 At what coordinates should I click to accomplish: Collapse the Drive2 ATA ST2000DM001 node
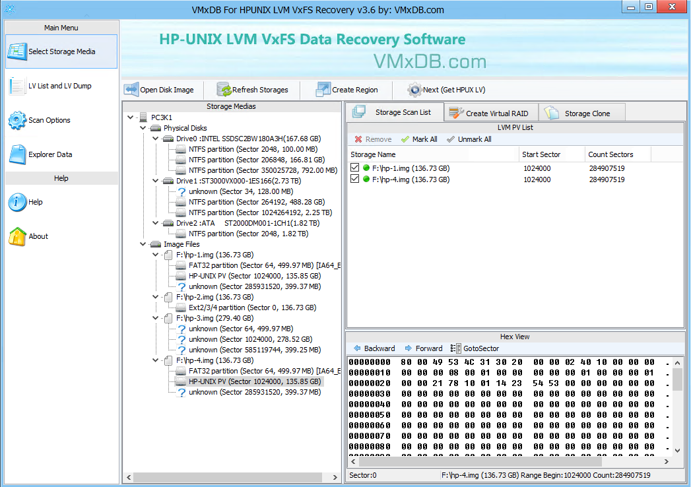coord(156,223)
